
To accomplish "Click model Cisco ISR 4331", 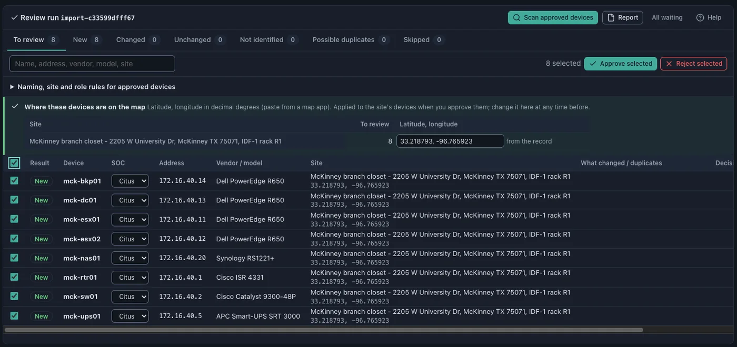I will [x=240, y=277].
